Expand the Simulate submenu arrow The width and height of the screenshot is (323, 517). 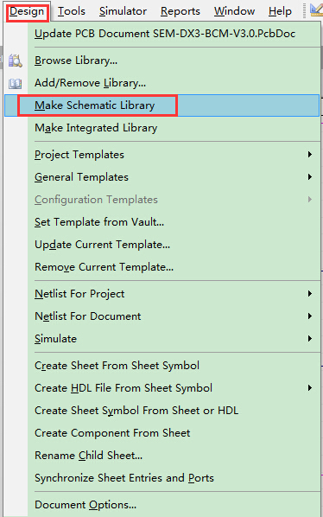(310, 338)
